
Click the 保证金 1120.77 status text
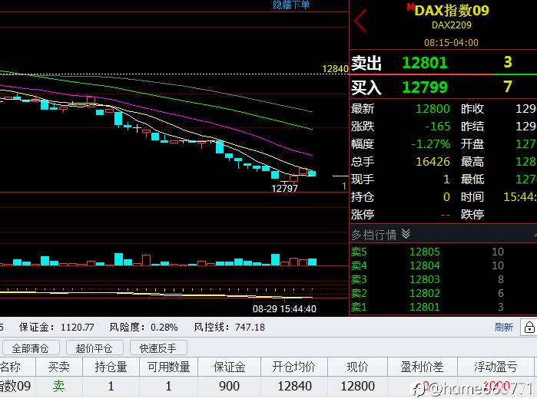57,328
